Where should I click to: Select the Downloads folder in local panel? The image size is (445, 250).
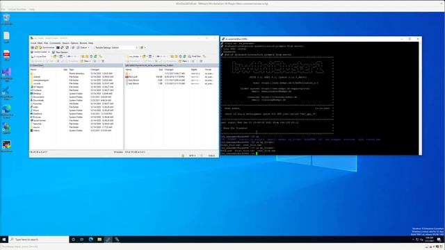pyautogui.click(x=37, y=100)
